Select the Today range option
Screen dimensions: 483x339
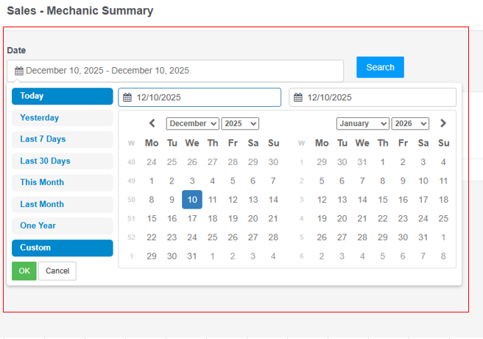(63, 97)
